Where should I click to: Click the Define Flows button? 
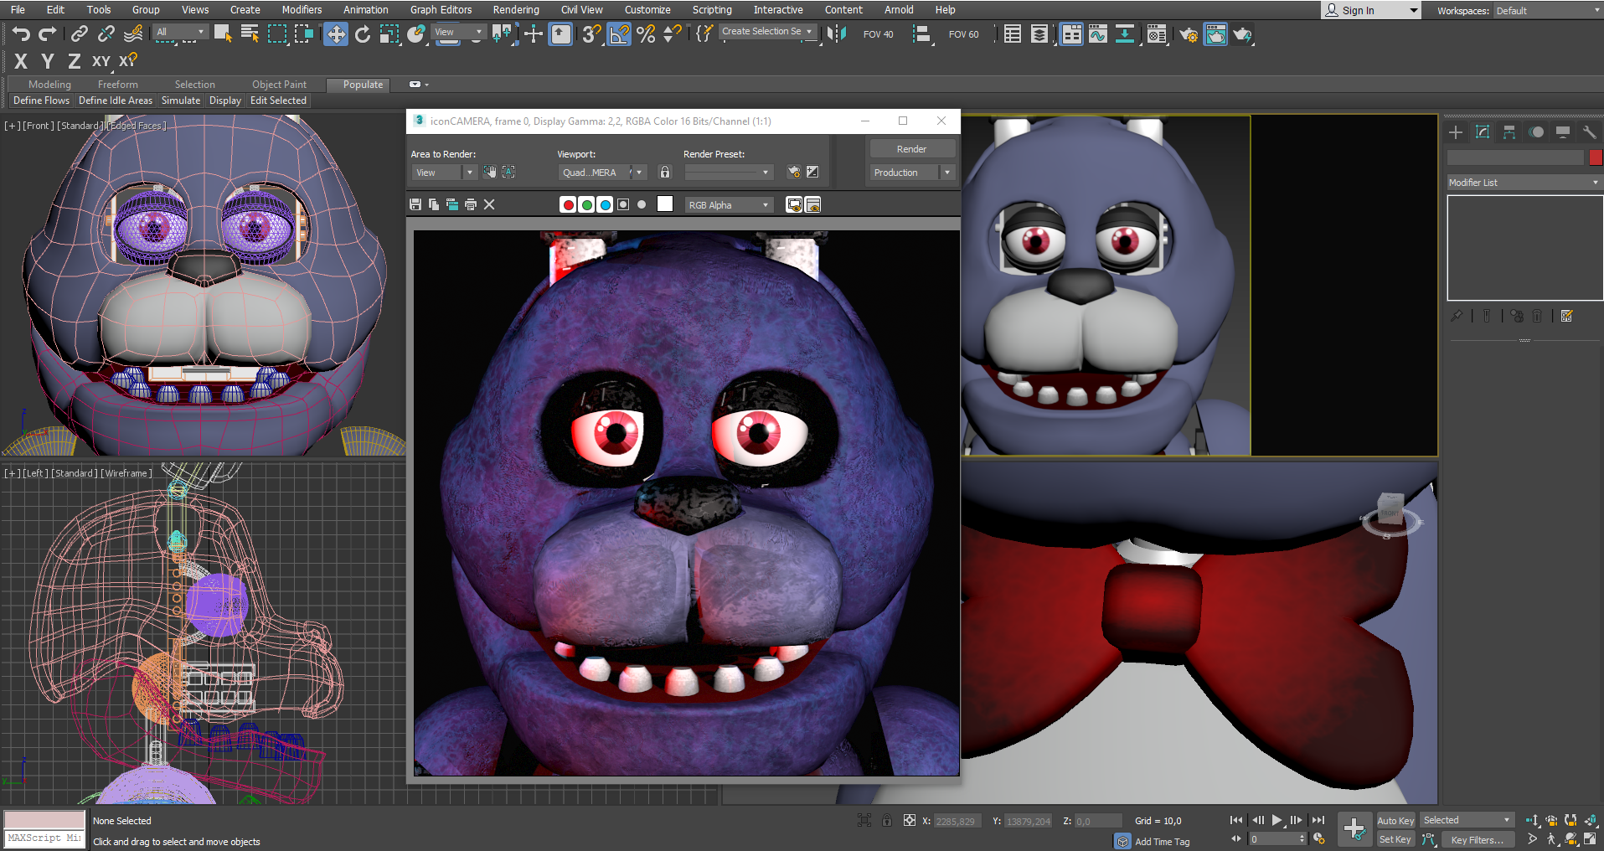42,101
